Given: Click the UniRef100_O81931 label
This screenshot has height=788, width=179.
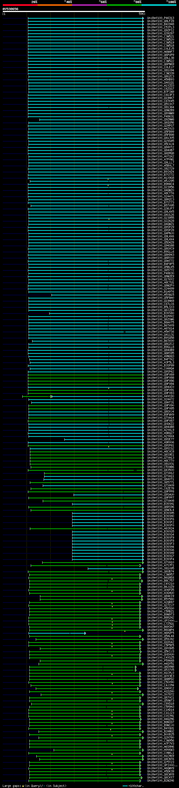Looking at the screenshot, I should 161,464.
